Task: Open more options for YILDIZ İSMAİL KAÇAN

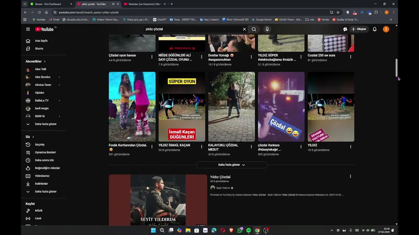Action: pyautogui.click(x=201, y=147)
